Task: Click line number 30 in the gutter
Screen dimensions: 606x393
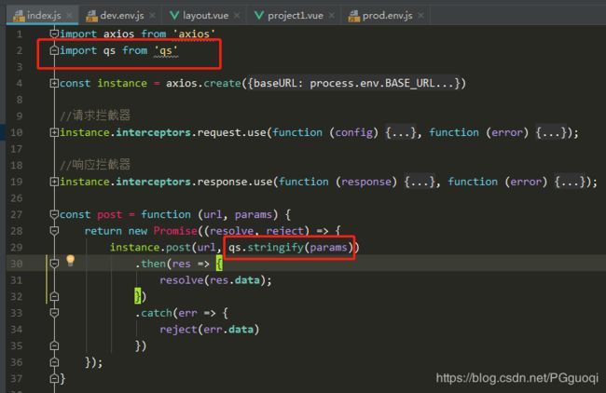Action: point(16,264)
